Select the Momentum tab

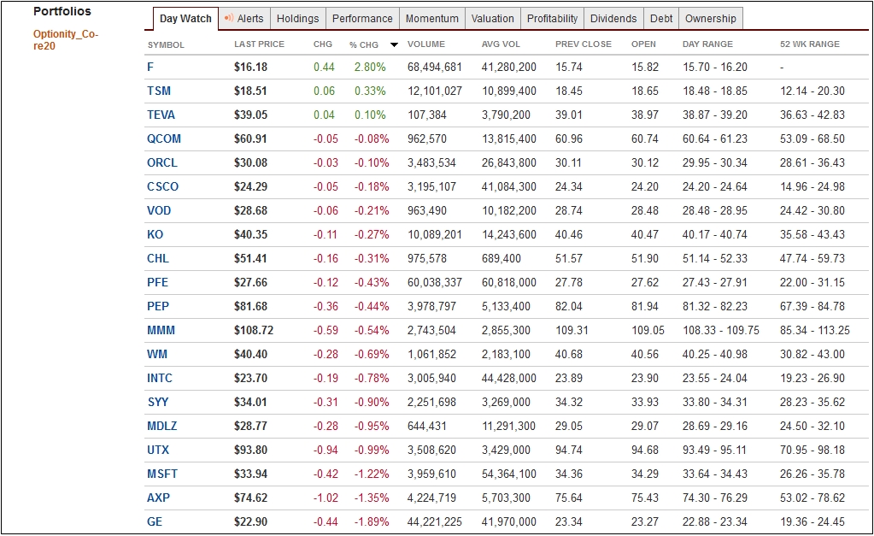[x=432, y=19]
